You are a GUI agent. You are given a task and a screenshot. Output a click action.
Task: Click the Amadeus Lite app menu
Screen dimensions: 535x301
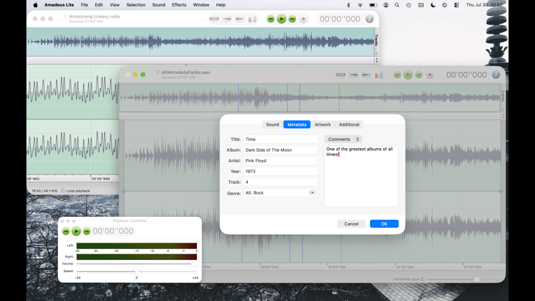[x=59, y=5]
